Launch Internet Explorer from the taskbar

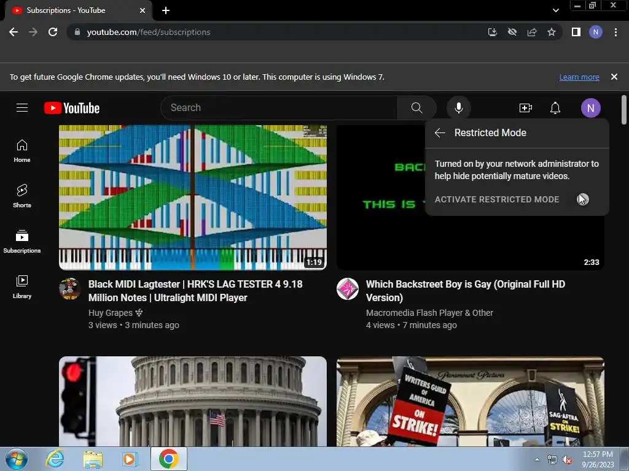tap(55, 459)
